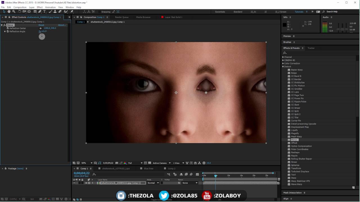This screenshot has width=360, height=202.
Task: Select the Clone Stamp tool
Action: 55,12
